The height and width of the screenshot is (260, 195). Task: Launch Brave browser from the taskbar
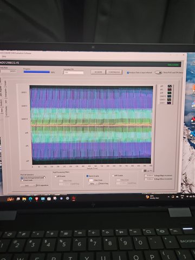37,199
